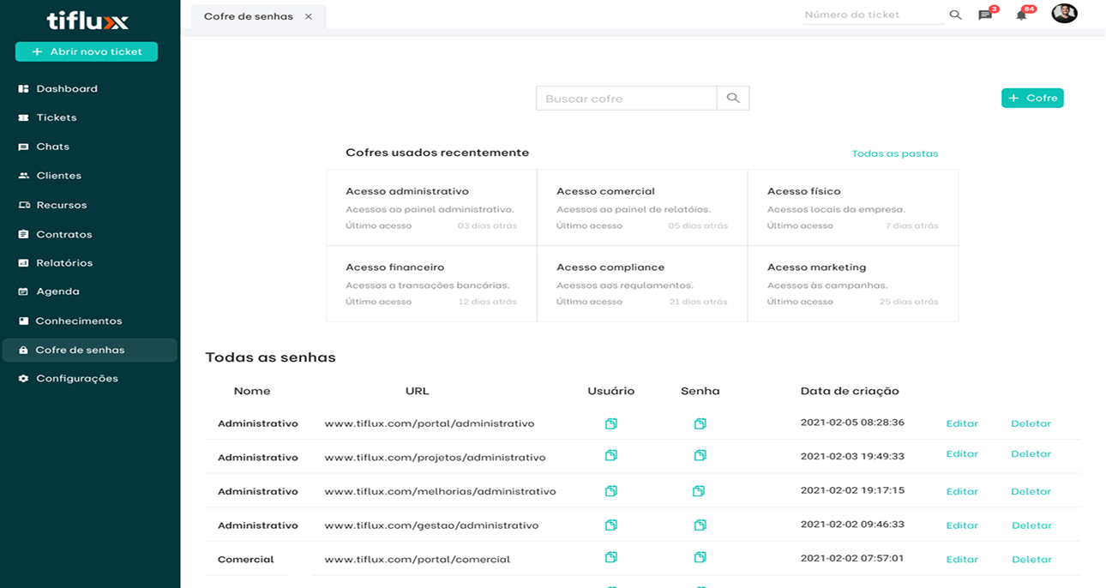Copy the password for portal/comercial row
The width and height of the screenshot is (1106, 588).
[x=700, y=558]
